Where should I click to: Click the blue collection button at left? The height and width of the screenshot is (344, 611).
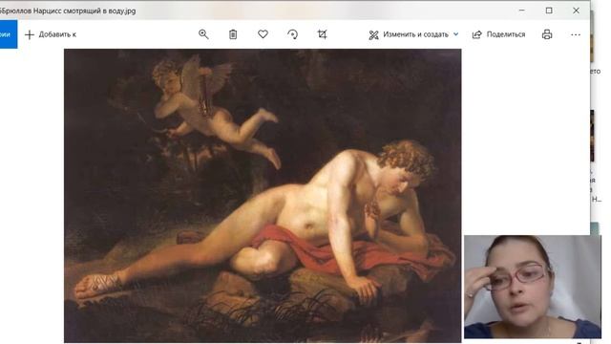[x=9, y=34]
